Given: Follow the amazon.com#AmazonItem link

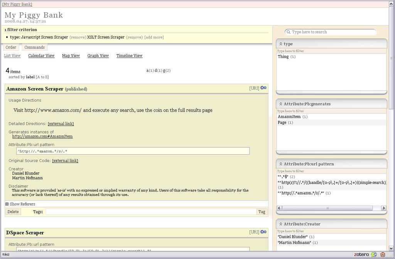Looking at the screenshot, I should [42, 136].
